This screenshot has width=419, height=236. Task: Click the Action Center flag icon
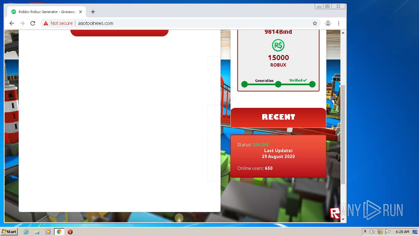tap(388, 232)
